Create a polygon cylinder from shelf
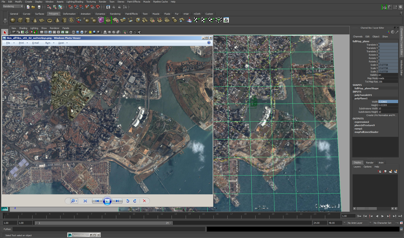 [x=28, y=20]
